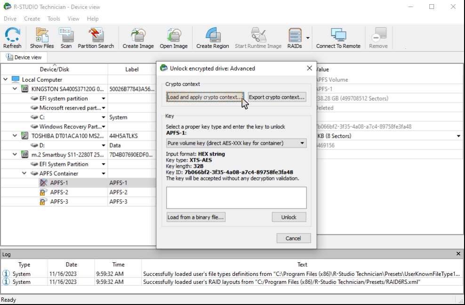Image resolution: width=465 pixels, height=305 pixels.
Task: Click the Windows Recovery Partition icon
Action: [34, 127]
